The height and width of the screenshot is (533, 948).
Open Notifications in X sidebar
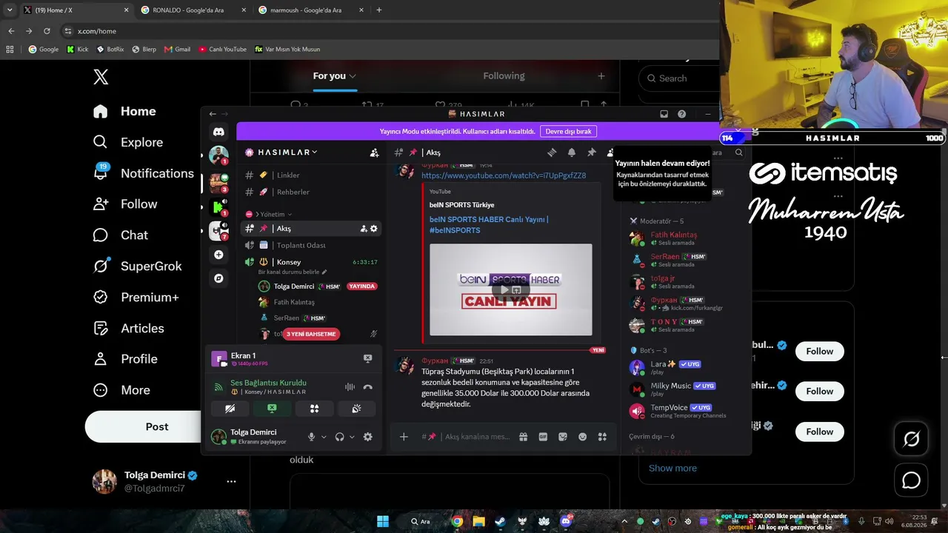(x=144, y=173)
